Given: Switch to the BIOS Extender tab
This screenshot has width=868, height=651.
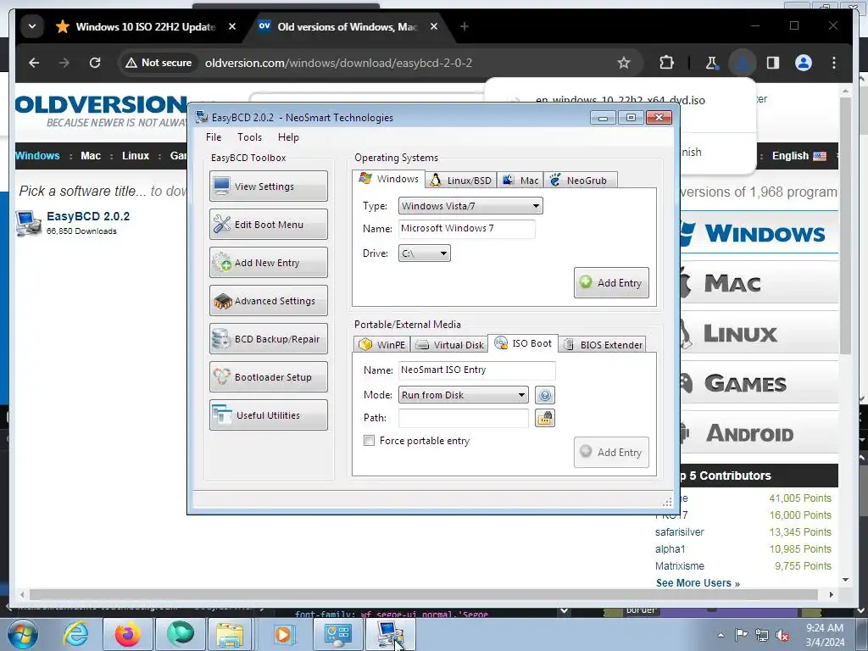Looking at the screenshot, I should click(603, 345).
